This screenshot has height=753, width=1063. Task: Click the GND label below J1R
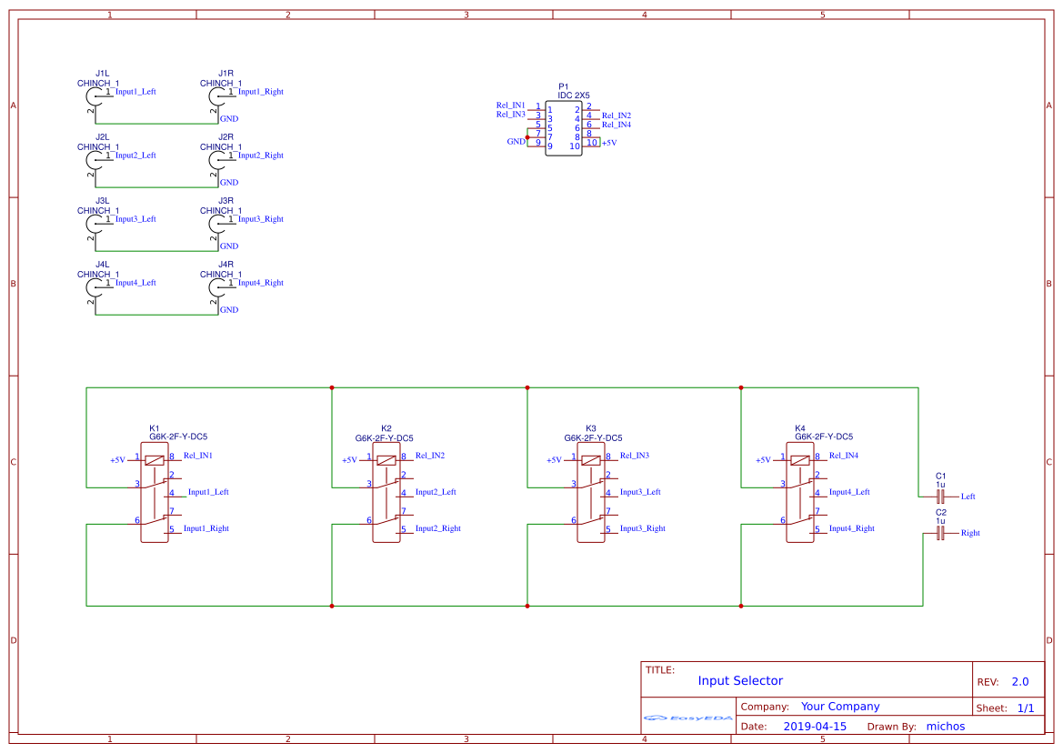[x=227, y=118]
